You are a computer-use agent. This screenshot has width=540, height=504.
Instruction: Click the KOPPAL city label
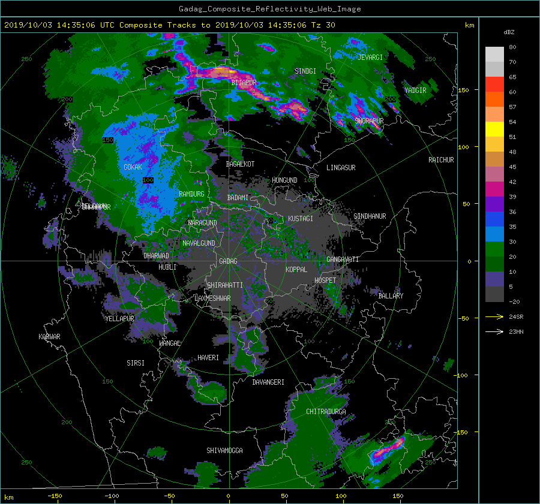pyautogui.click(x=296, y=270)
